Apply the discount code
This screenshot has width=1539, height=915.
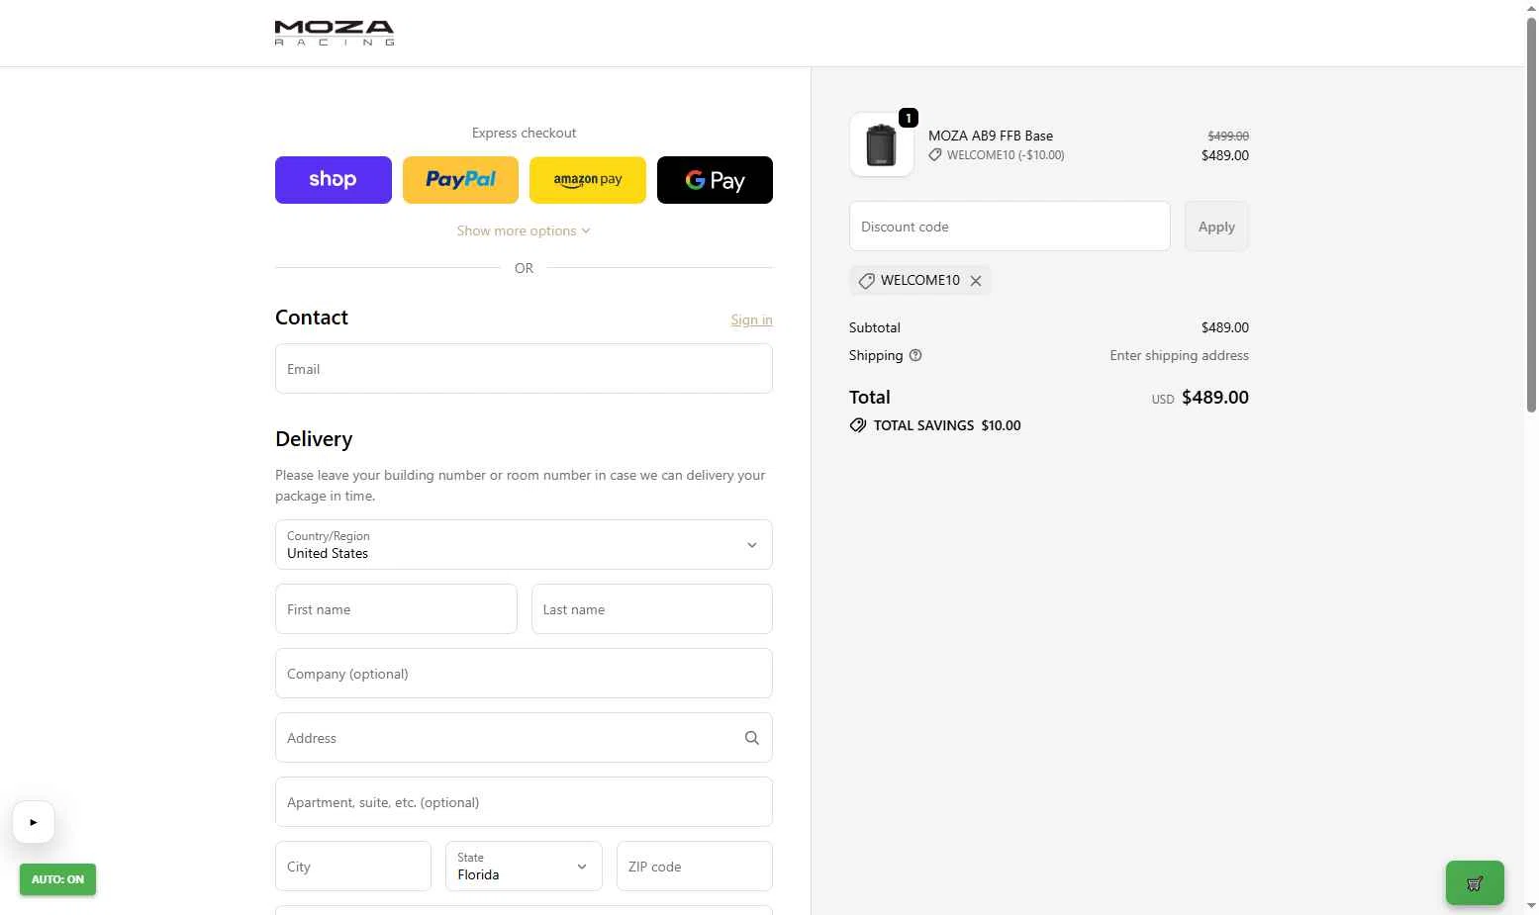coord(1216,227)
